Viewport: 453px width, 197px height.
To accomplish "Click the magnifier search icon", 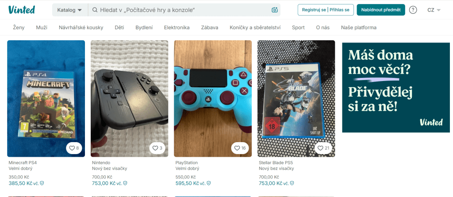I will (95, 10).
